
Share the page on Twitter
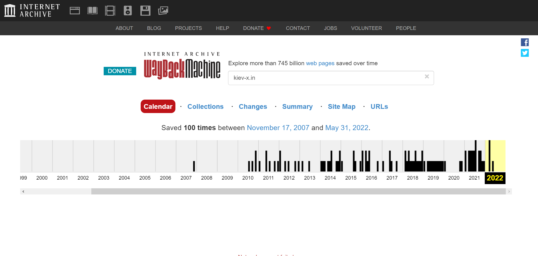coord(525,53)
